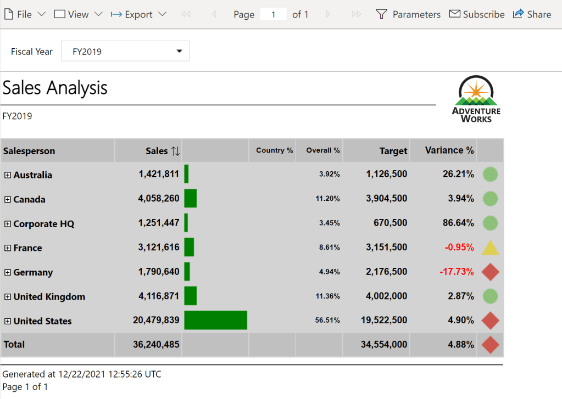The height and width of the screenshot is (399, 562).
Task: Share the report
Action: (x=532, y=14)
